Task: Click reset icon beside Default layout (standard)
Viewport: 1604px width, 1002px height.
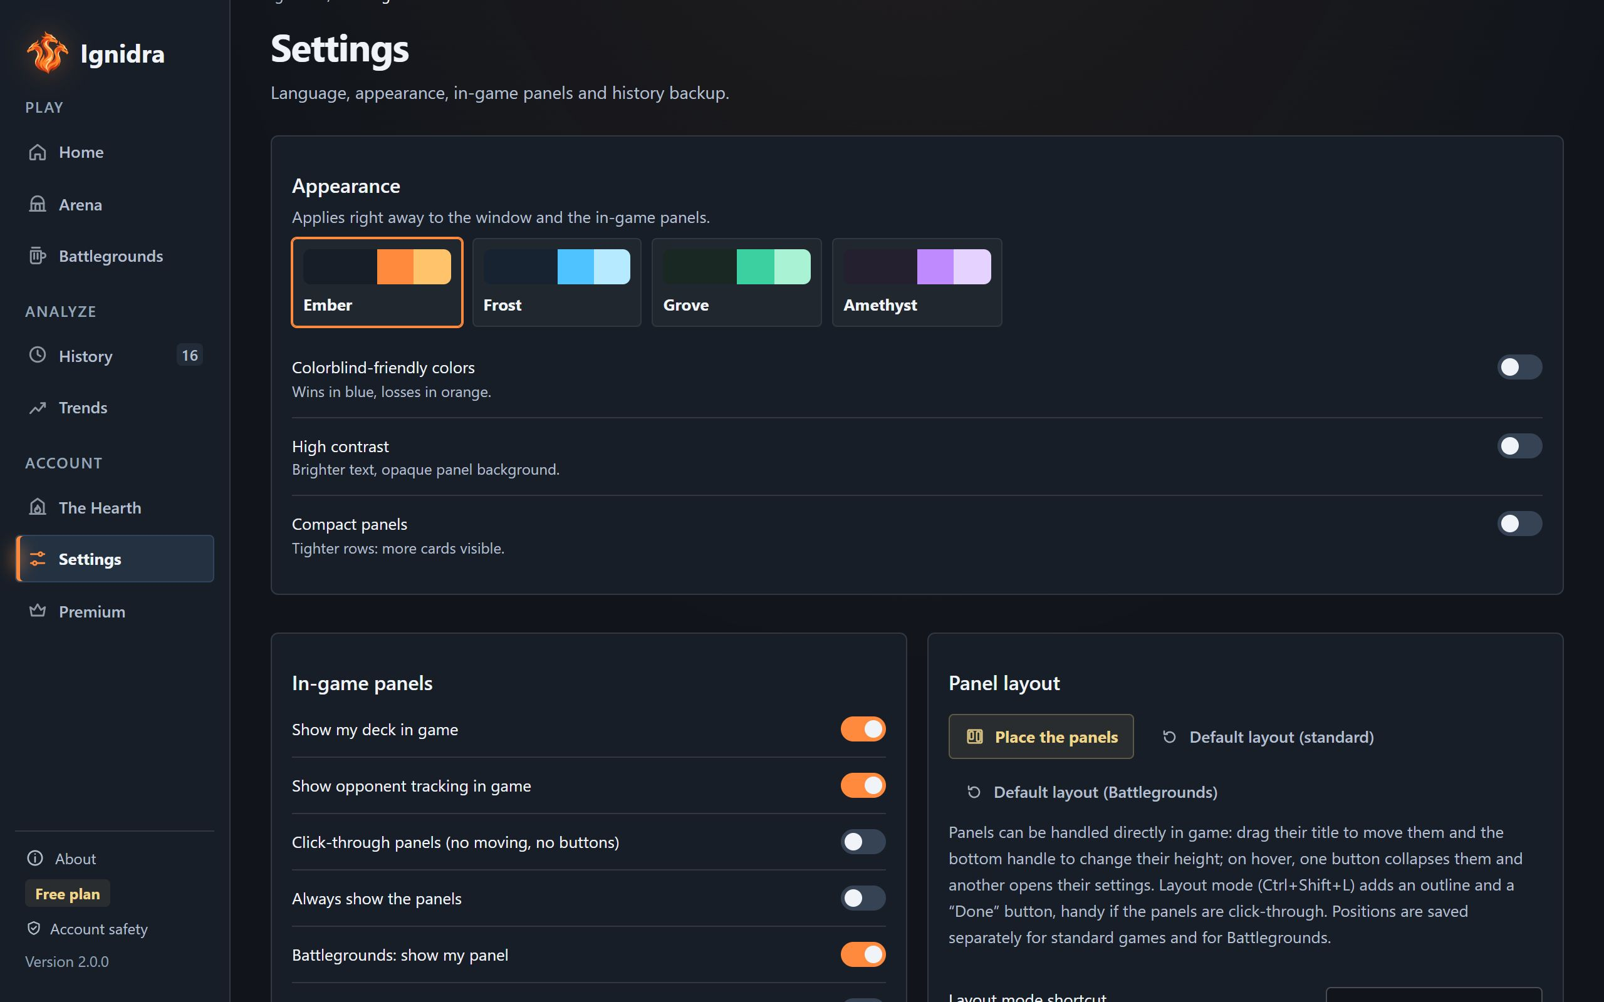Action: click(1170, 737)
